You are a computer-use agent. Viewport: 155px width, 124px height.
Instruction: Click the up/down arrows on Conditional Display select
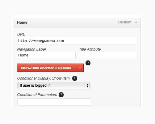[87, 86]
